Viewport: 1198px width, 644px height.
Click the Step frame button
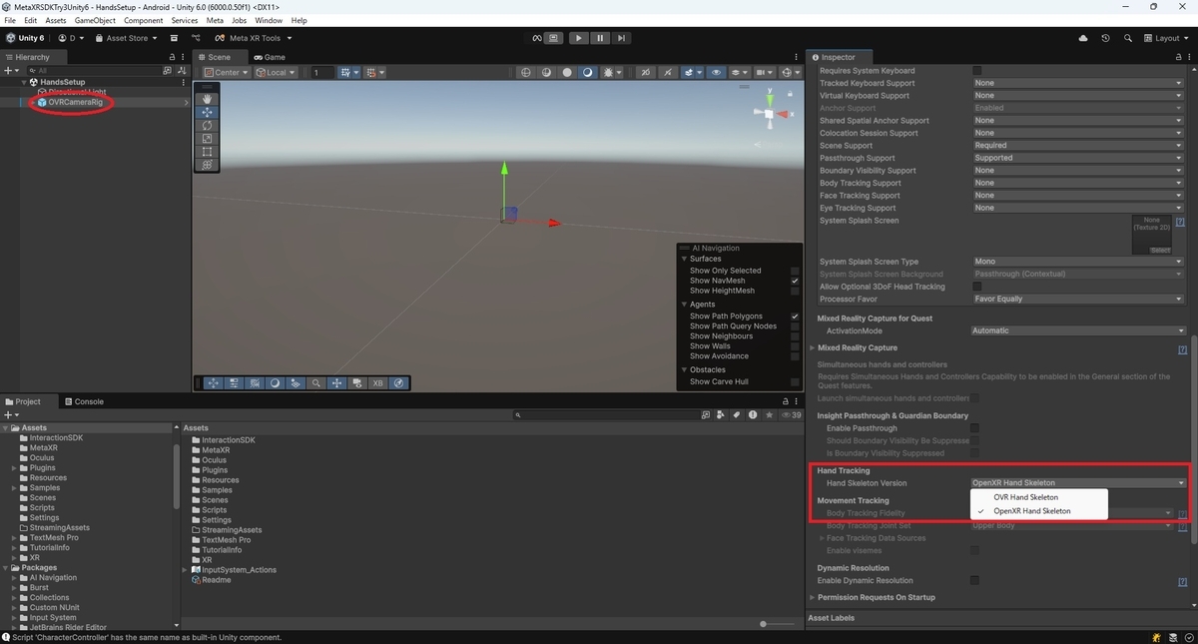pos(621,38)
